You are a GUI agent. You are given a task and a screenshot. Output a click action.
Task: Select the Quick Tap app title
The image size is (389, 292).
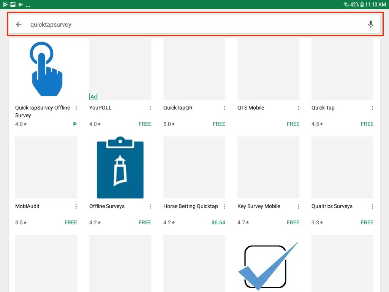pos(323,108)
